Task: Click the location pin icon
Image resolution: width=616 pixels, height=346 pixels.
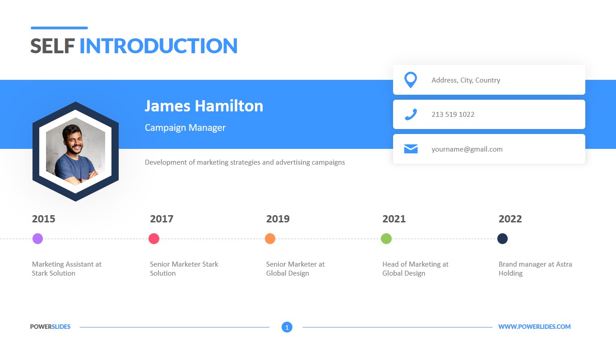Action: [x=411, y=80]
